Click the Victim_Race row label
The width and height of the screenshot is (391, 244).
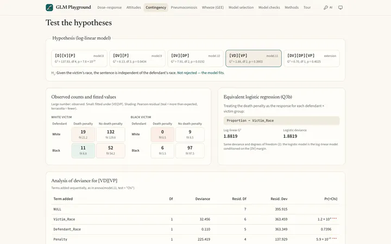[64, 220]
